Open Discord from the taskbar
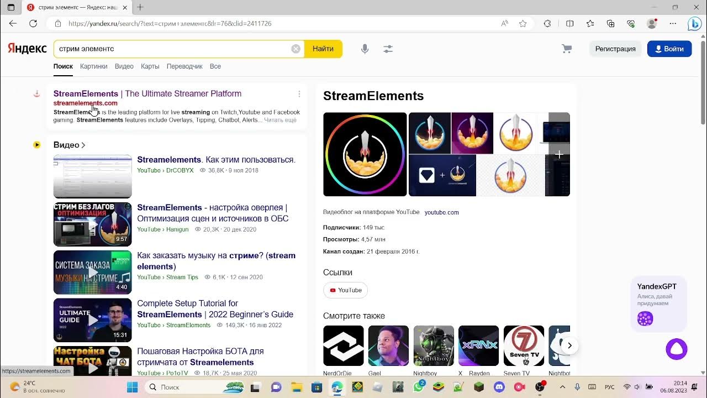This screenshot has height=398, width=707. point(499,387)
